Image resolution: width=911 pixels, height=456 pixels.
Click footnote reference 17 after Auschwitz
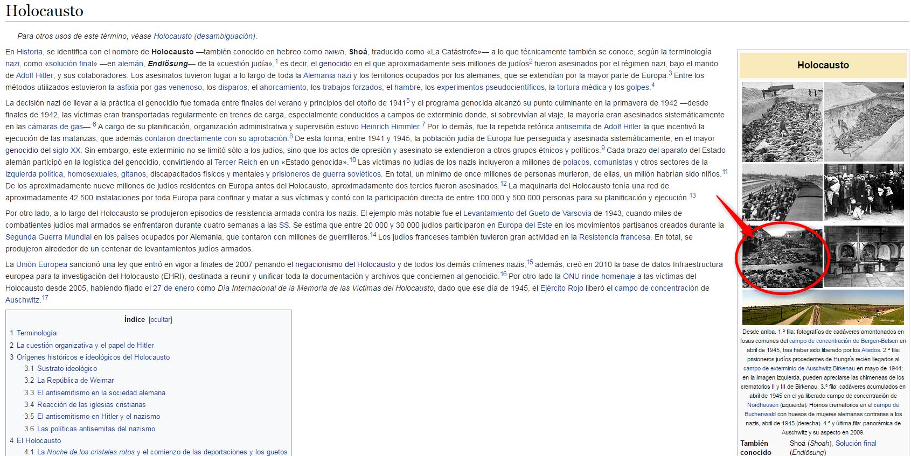45,298
